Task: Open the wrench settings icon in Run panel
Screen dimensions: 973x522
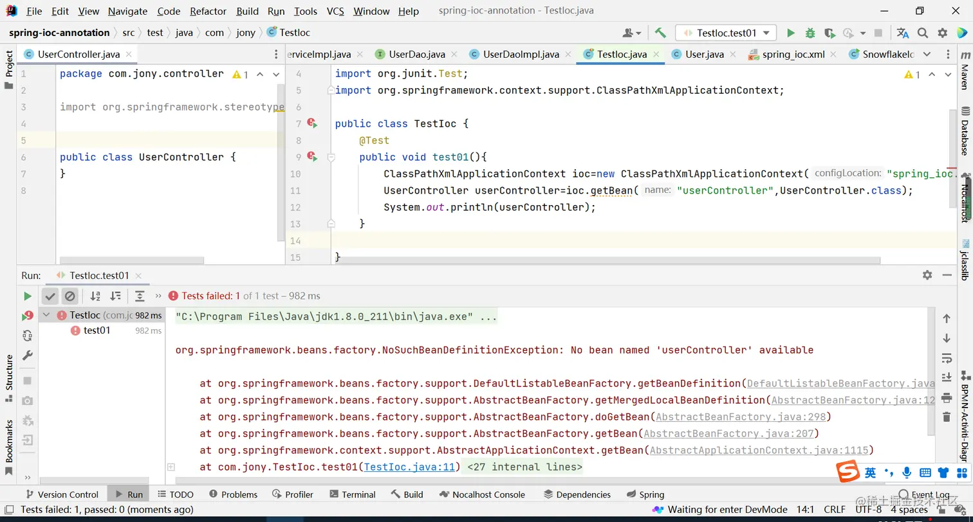Action: 28,355
